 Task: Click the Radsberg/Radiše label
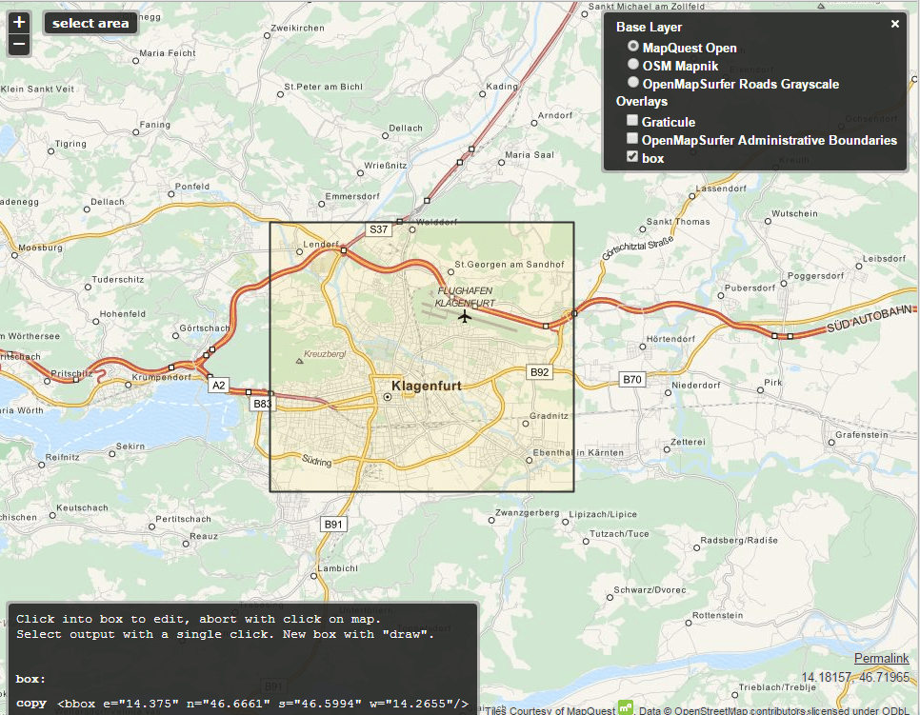pos(739,540)
